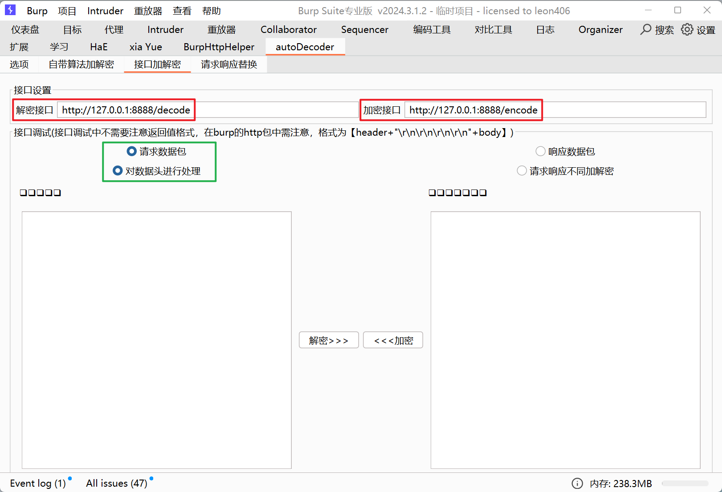The image size is (722, 492).
Task: Switch to the 扩展 tab
Action: (19, 47)
